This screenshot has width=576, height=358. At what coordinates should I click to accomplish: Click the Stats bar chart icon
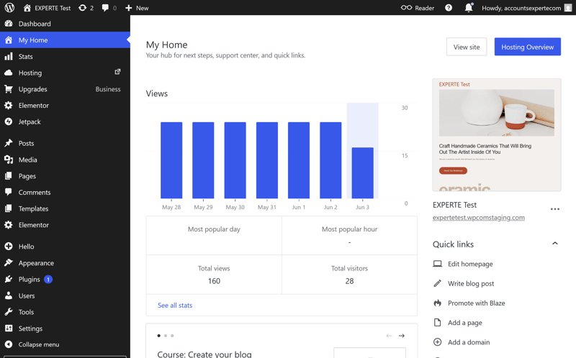[9, 57]
